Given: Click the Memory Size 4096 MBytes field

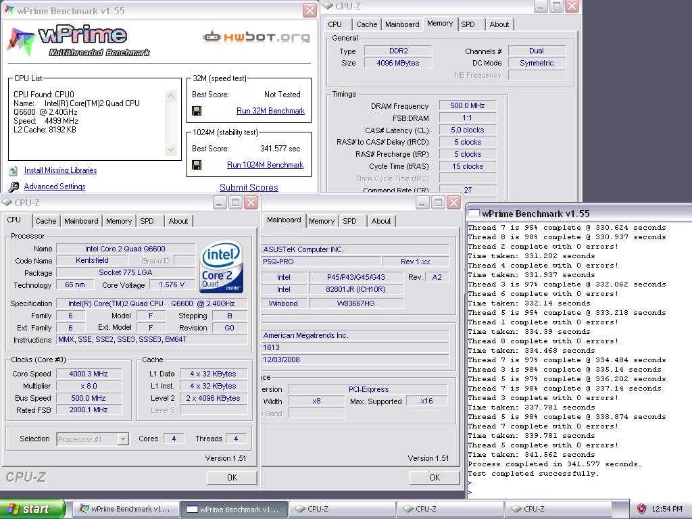Looking at the screenshot, I should [397, 63].
